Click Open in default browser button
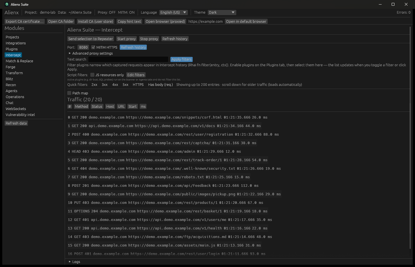 (246, 21)
